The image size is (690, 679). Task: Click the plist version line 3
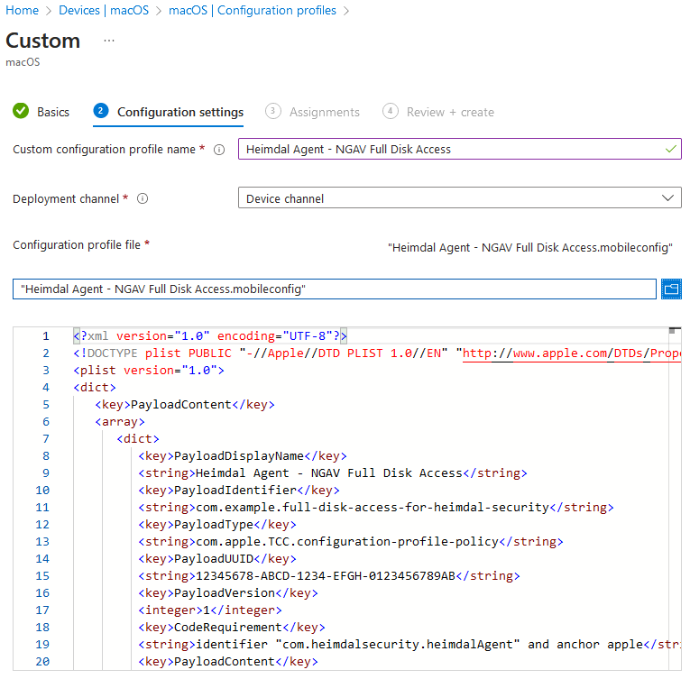pos(149,371)
